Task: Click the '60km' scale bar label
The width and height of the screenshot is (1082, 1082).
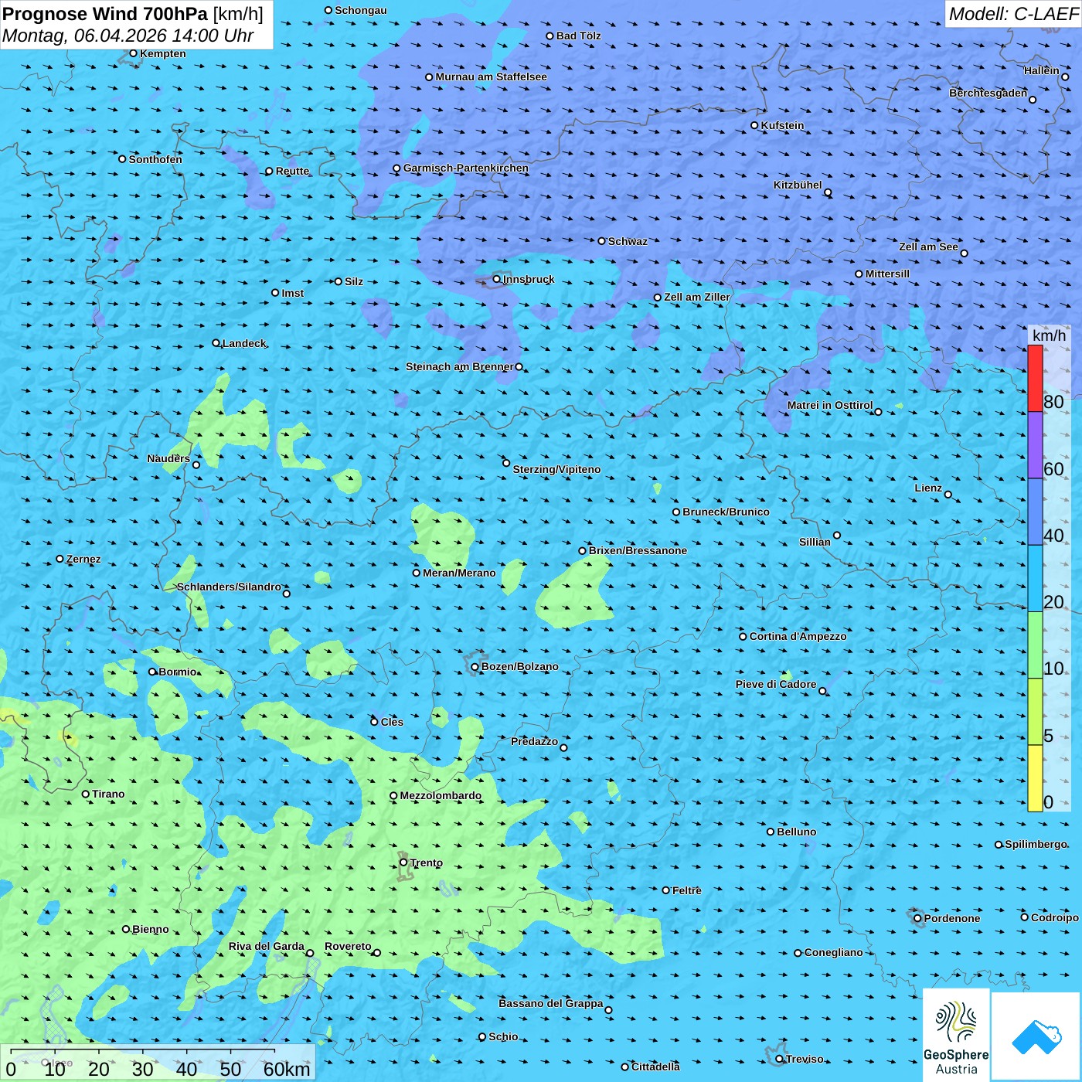Action: click(287, 1069)
